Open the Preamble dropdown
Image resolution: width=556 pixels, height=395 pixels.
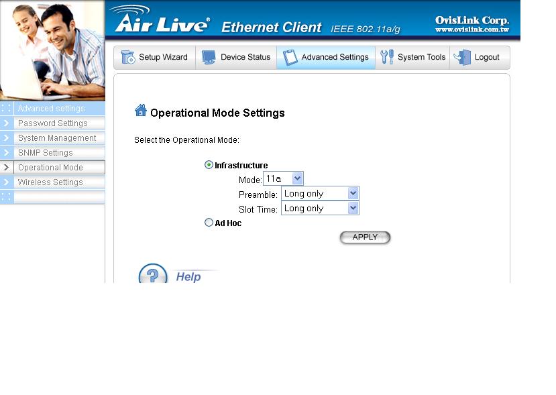(320, 193)
